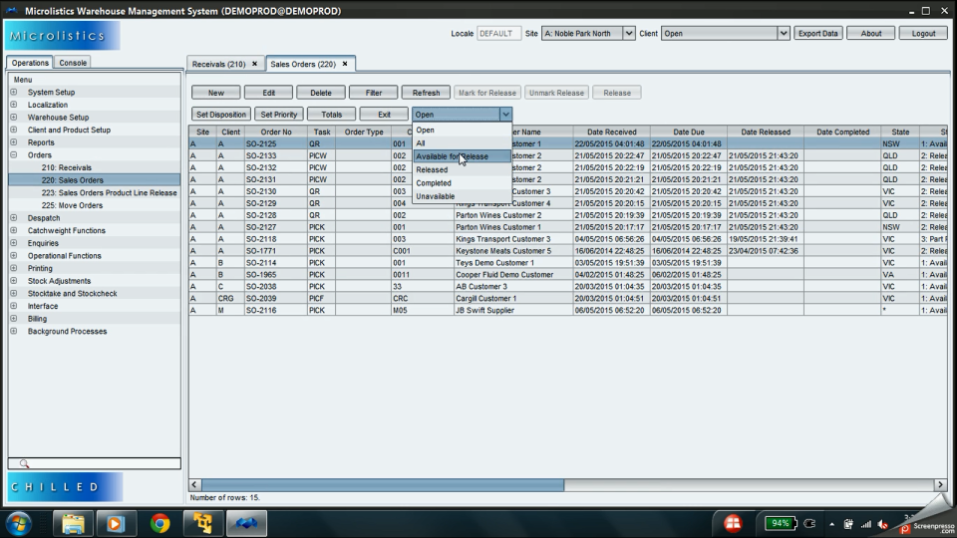957x538 pixels.
Task: Refresh the sales orders list
Action: [x=426, y=93]
